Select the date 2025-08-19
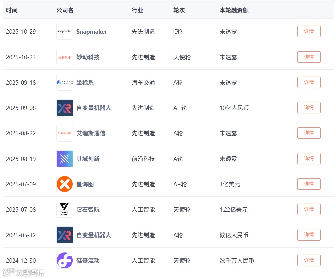Viewport: 336px width, 279px height. [21, 159]
